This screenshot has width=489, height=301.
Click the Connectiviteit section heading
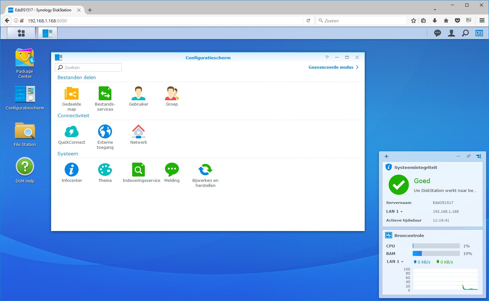tap(74, 115)
